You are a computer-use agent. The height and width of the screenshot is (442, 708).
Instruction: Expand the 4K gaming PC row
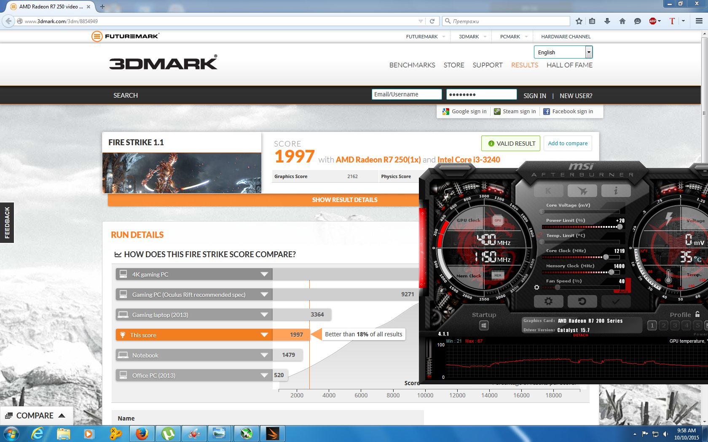coord(264,274)
